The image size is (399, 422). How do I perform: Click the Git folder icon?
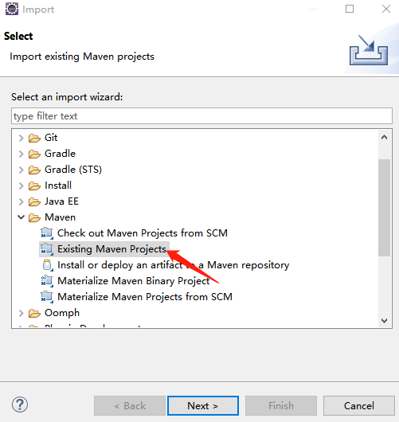34,138
